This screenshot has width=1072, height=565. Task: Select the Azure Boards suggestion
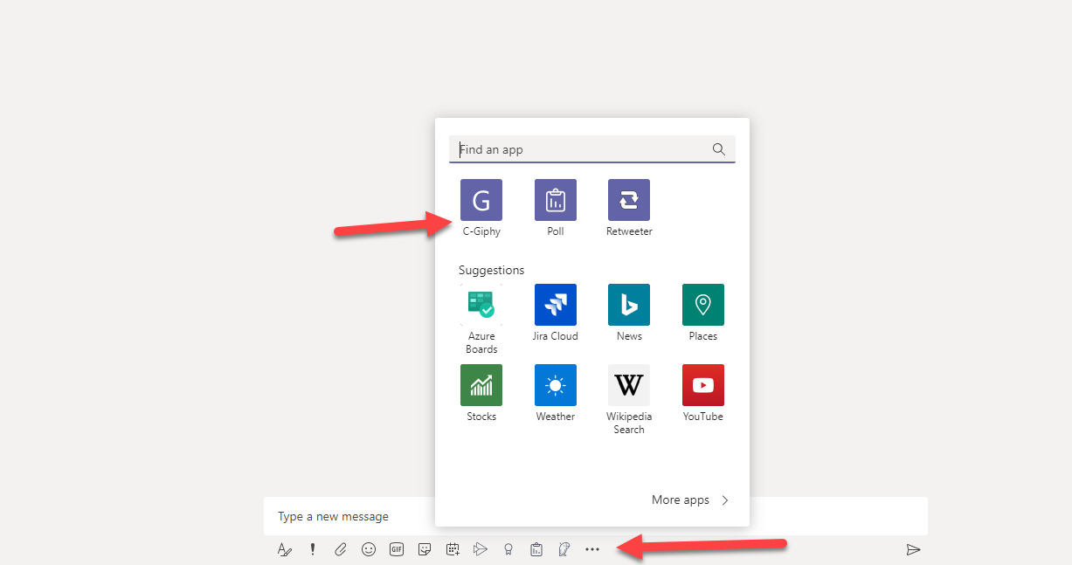point(481,305)
